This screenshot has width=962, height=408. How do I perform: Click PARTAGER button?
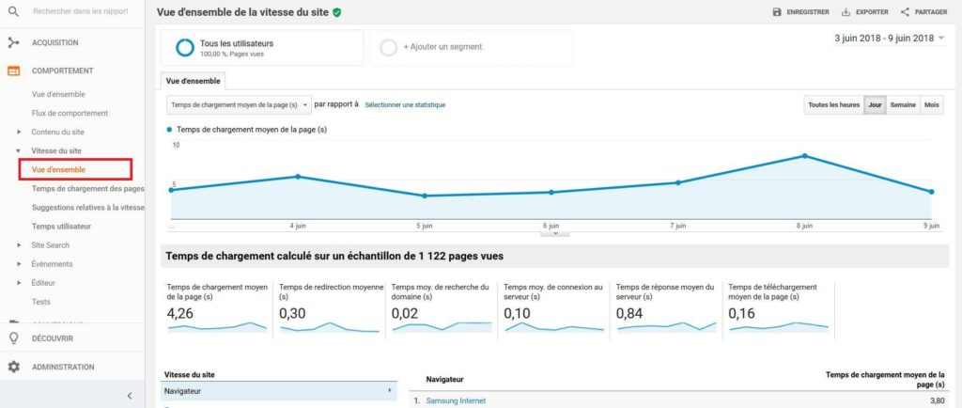[x=923, y=12]
